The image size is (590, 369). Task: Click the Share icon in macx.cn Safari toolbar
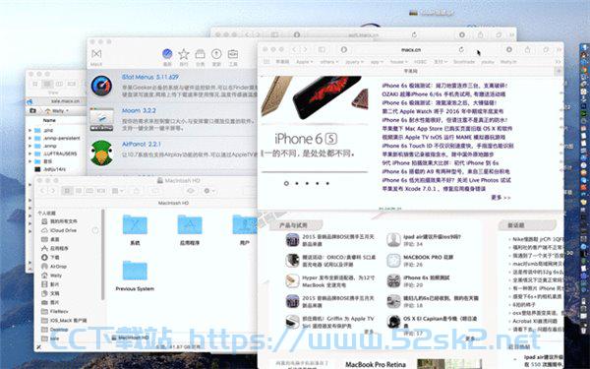[x=527, y=49]
